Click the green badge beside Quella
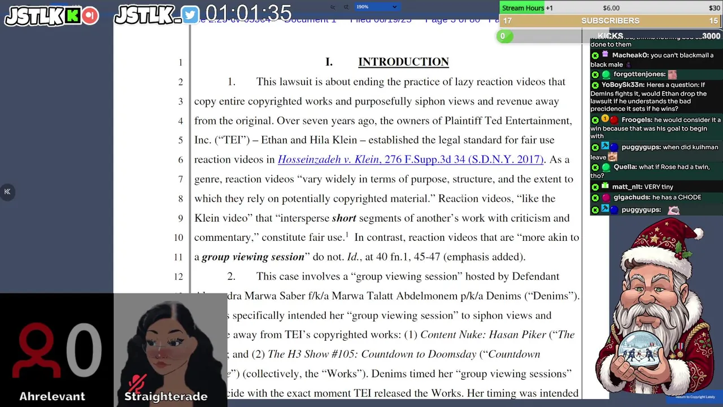This screenshot has width=723, height=407. 606,167
